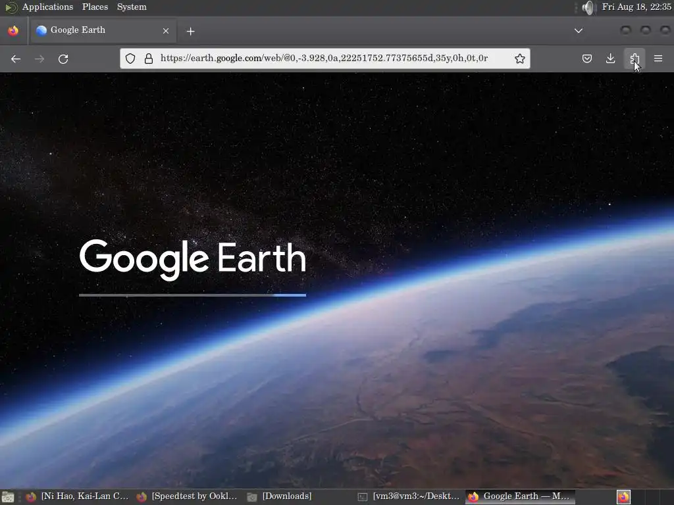Go back with the browser back arrow
This screenshot has width=674, height=505.
[16, 59]
